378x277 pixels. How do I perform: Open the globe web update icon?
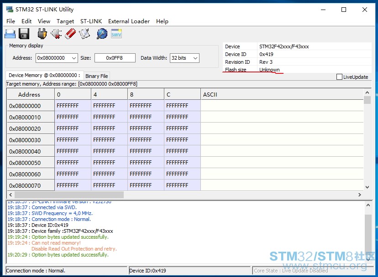[102, 34]
